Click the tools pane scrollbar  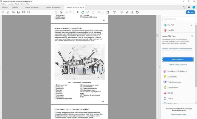(196, 55)
